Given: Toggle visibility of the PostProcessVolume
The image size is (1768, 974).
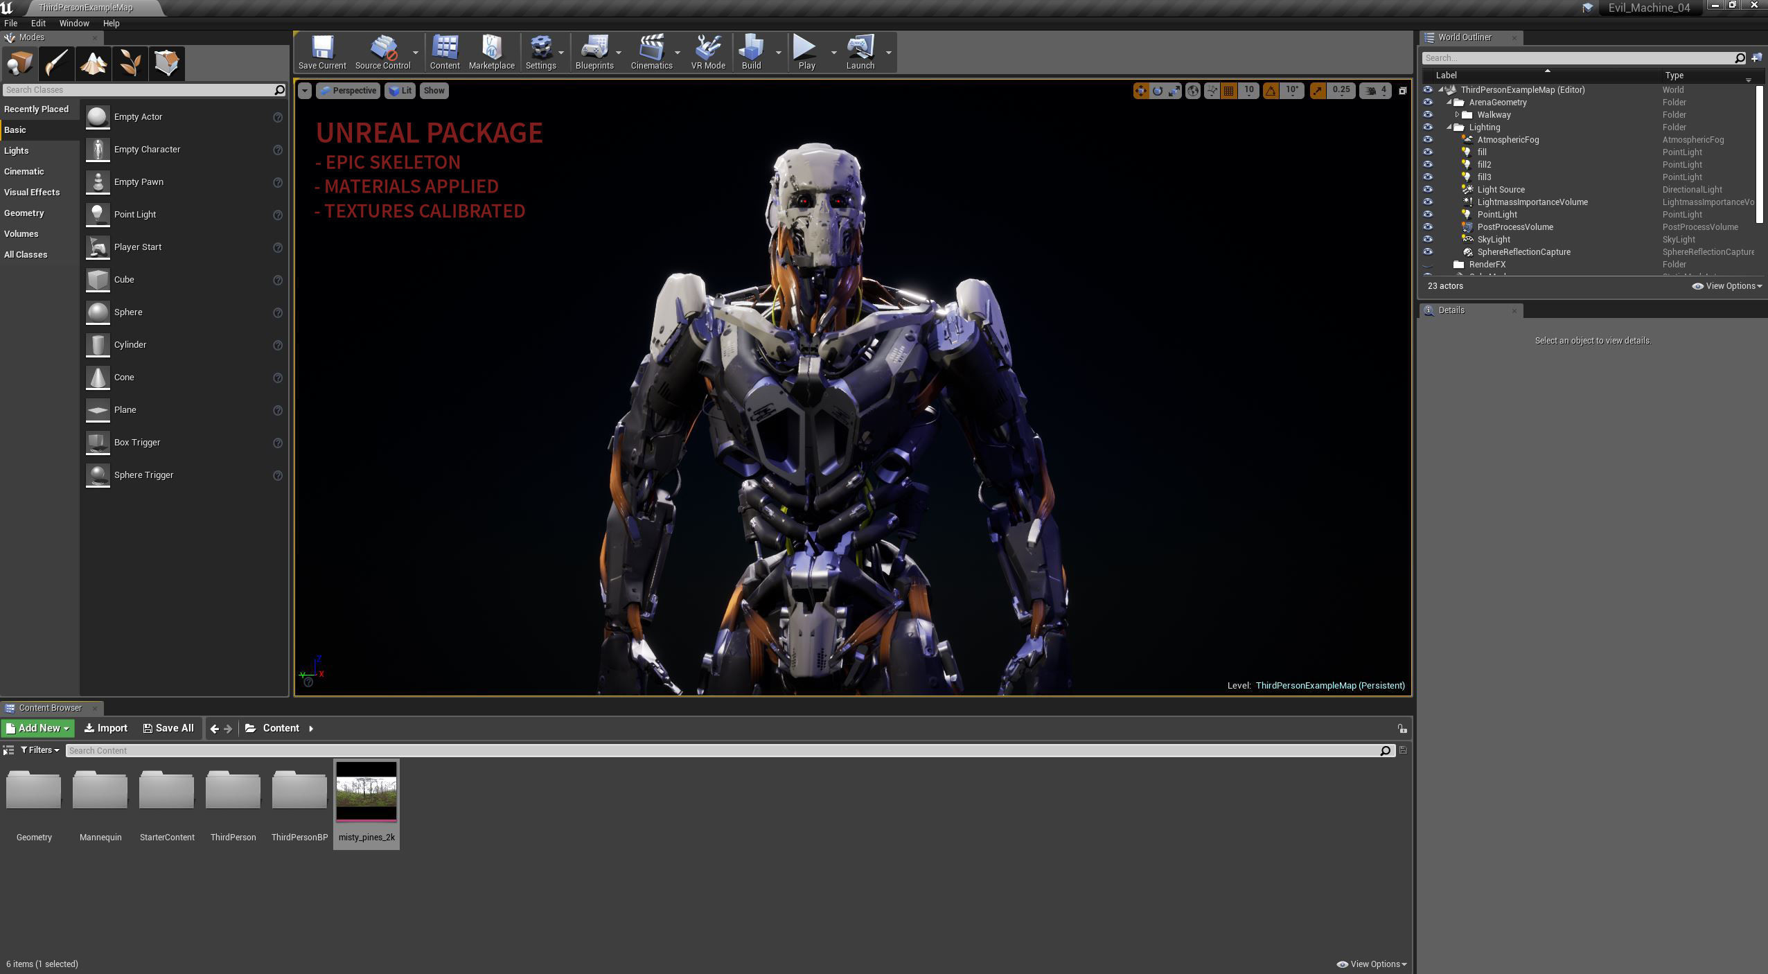Looking at the screenshot, I should [1428, 227].
